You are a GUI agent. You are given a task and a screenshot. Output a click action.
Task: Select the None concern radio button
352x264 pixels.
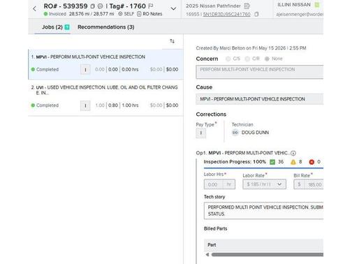267,59
